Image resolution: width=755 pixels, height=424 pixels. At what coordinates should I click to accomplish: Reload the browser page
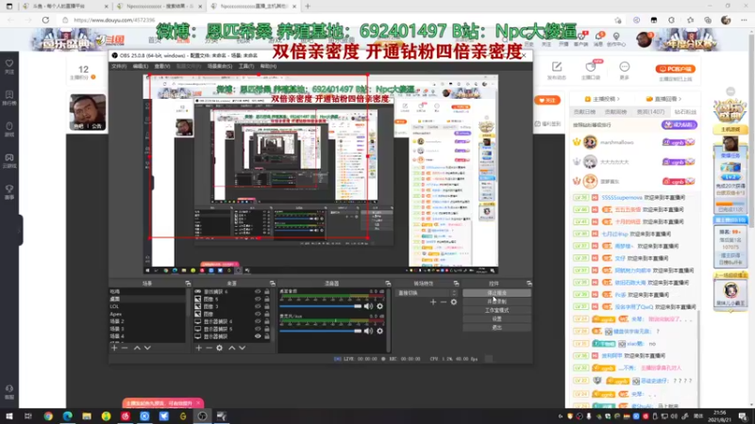click(45, 20)
